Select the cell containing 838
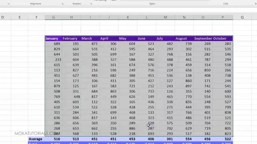This screenshot has width=257, height=144. [x=222, y=112]
